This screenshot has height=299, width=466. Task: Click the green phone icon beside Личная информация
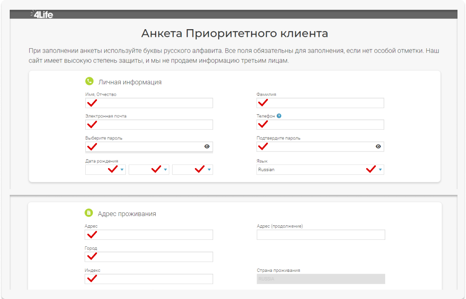tap(89, 81)
